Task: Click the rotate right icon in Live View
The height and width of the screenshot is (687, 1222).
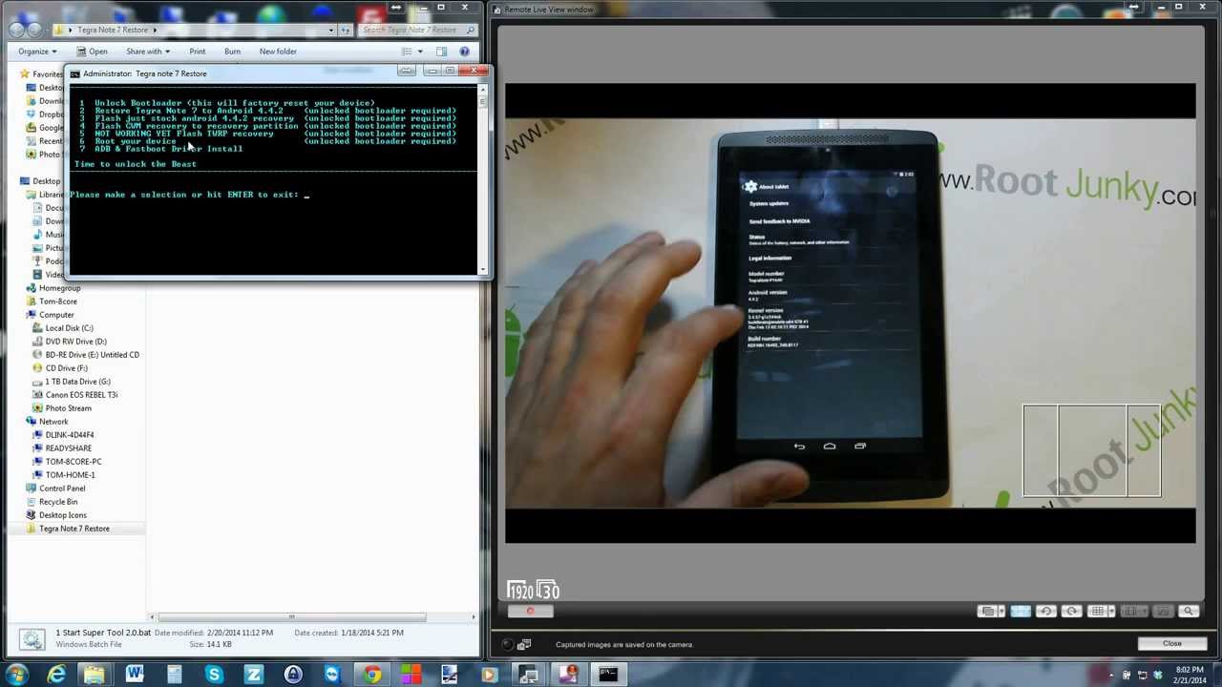Action: tap(1071, 612)
